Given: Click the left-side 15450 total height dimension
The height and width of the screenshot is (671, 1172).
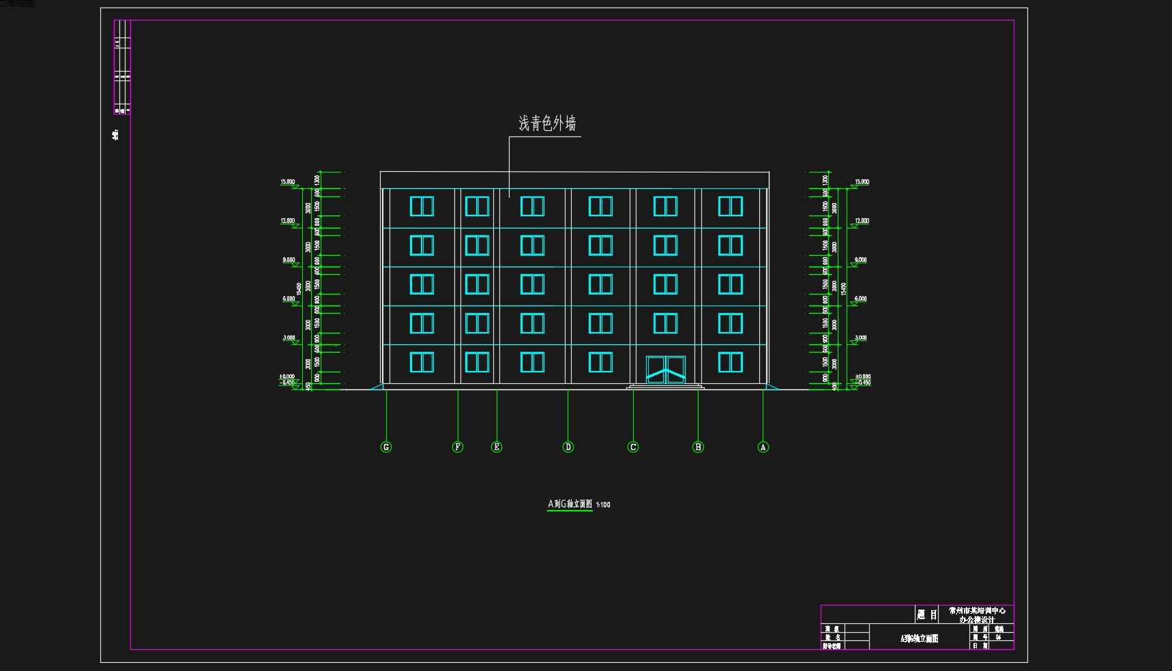Looking at the screenshot, I should [x=299, y=289].
